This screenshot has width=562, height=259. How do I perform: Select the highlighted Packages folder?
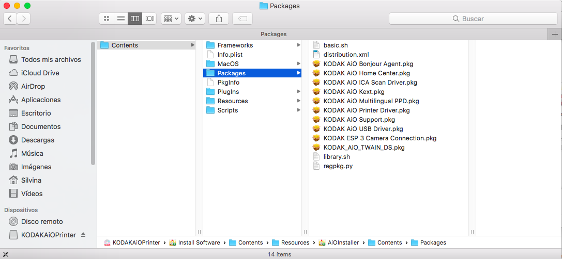(x=252, y=73)
